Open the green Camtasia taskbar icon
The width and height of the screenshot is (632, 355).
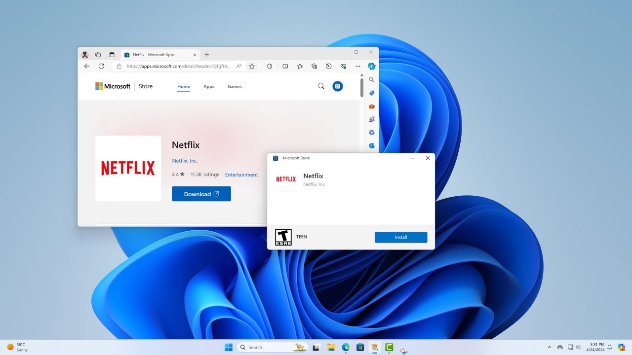coord(389,347)
